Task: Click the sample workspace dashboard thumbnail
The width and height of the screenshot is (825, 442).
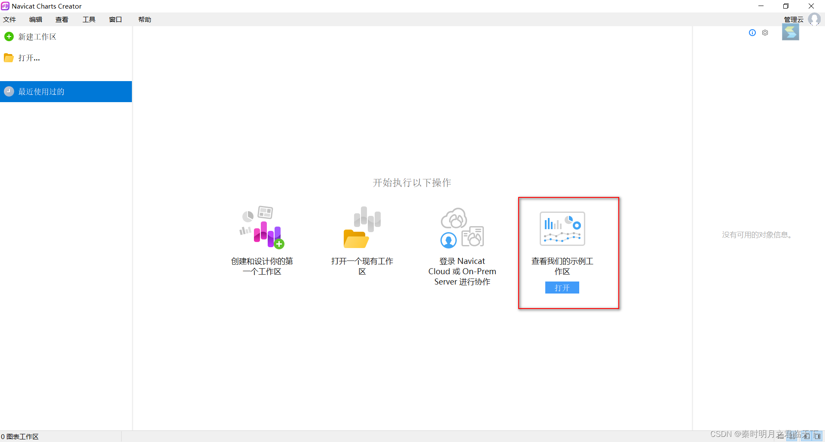Action: [x=562, y=229]
